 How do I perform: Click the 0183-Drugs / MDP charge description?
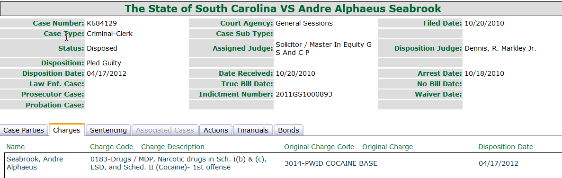tap(178, 163)
